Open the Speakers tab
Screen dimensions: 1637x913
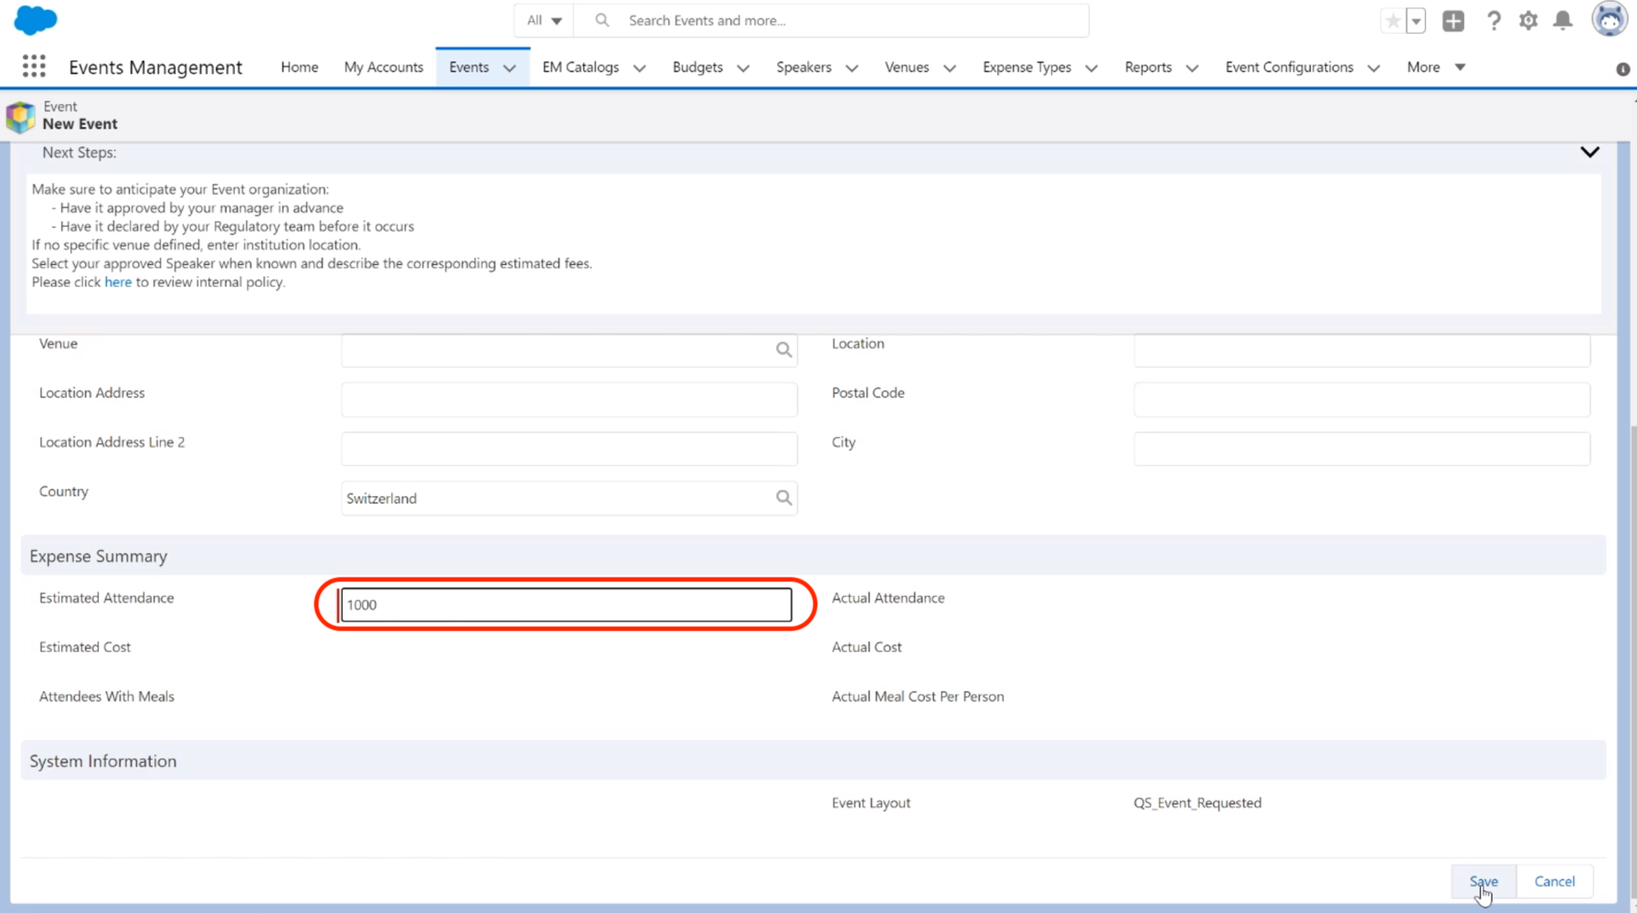pos(803,67)
